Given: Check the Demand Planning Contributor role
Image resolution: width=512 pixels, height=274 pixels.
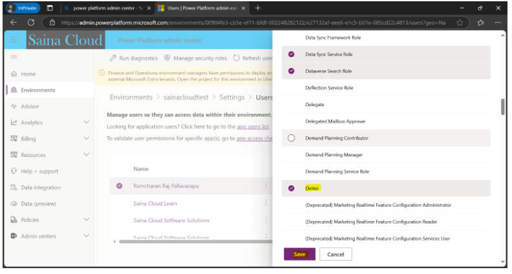Looking at the screenshot, I should (x=291, y=138).
